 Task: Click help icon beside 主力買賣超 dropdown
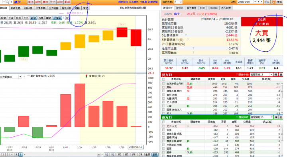click(x=24, y=77)
